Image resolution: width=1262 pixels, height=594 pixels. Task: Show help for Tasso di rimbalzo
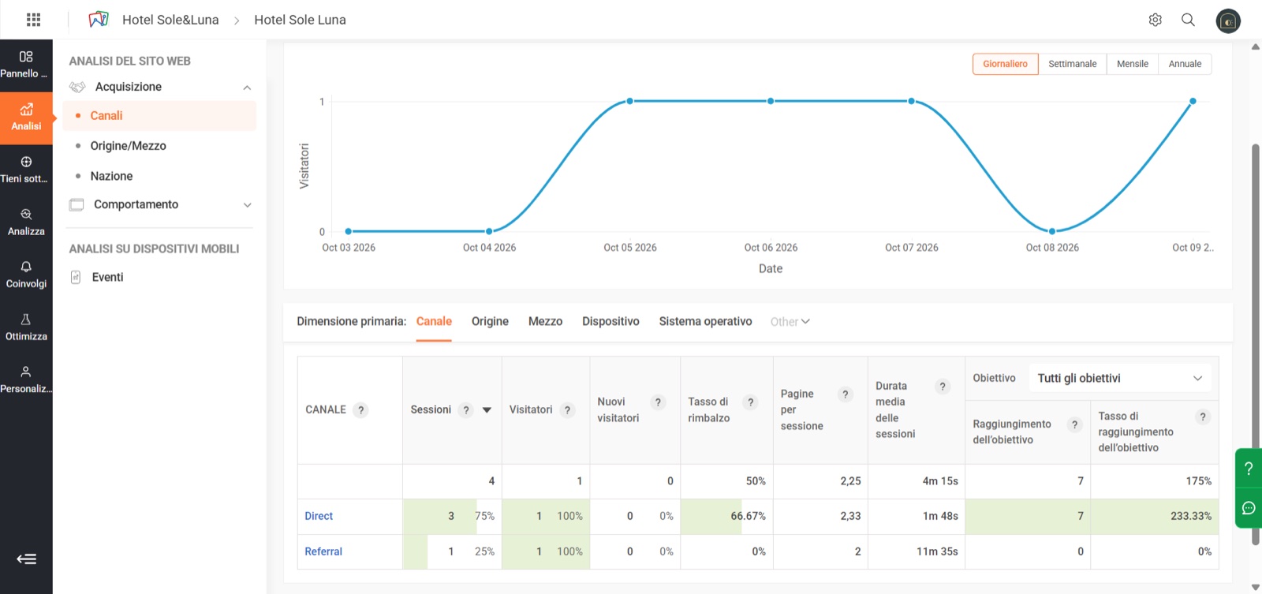click(750, 402)
